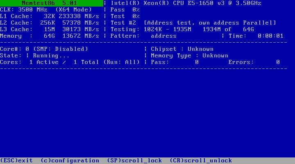Click the Memtest86 5.01 title banner

point(52,3)
